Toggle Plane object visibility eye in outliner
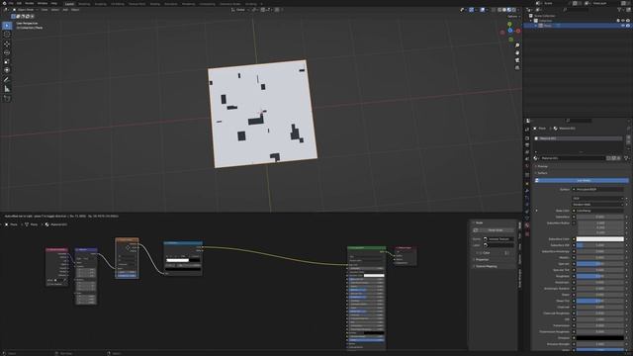633x356 pixels. pos(623,26)
